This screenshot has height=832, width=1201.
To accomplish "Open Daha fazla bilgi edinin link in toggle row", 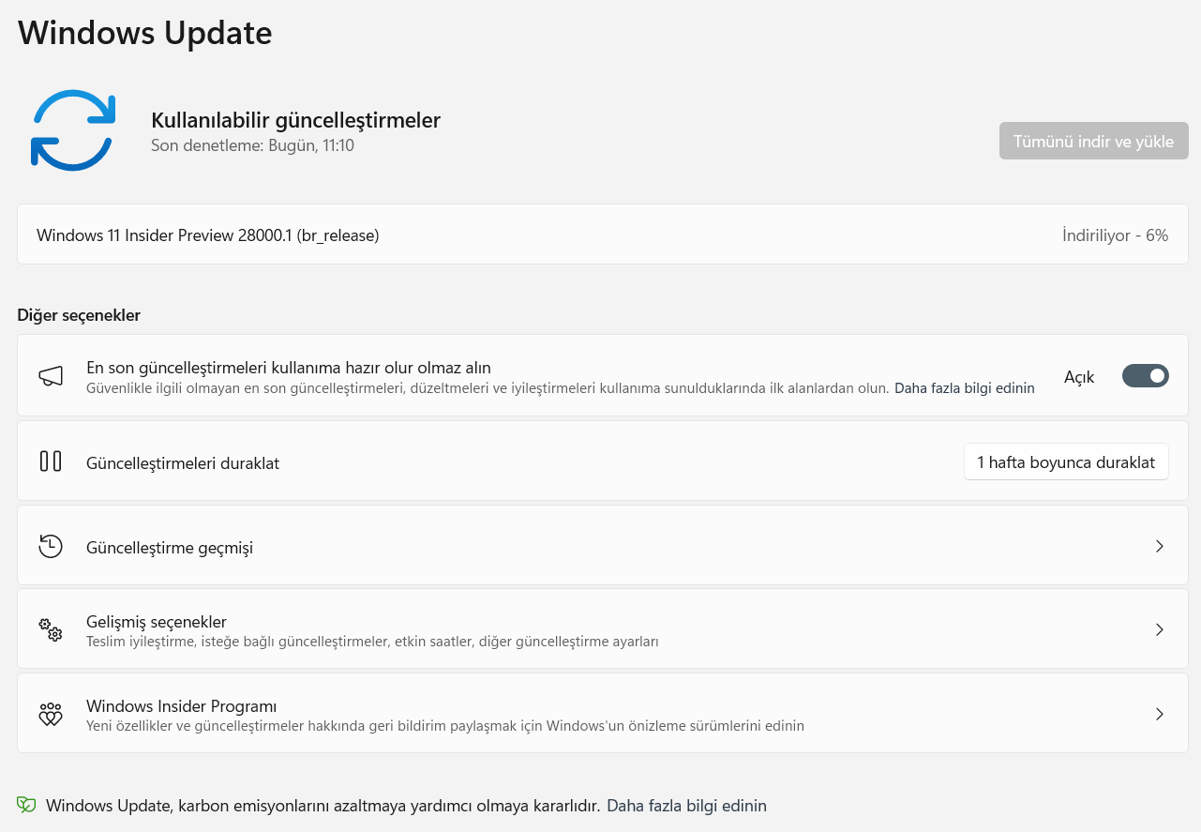I will tap(965, 387).
